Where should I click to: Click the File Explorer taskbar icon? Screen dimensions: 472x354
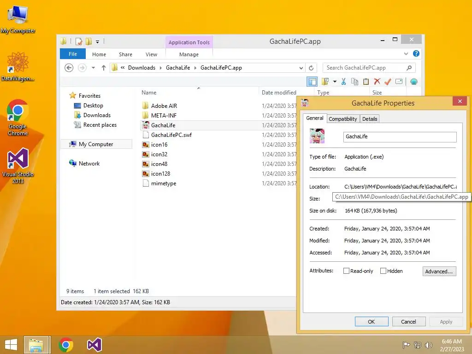click(37, 345)
